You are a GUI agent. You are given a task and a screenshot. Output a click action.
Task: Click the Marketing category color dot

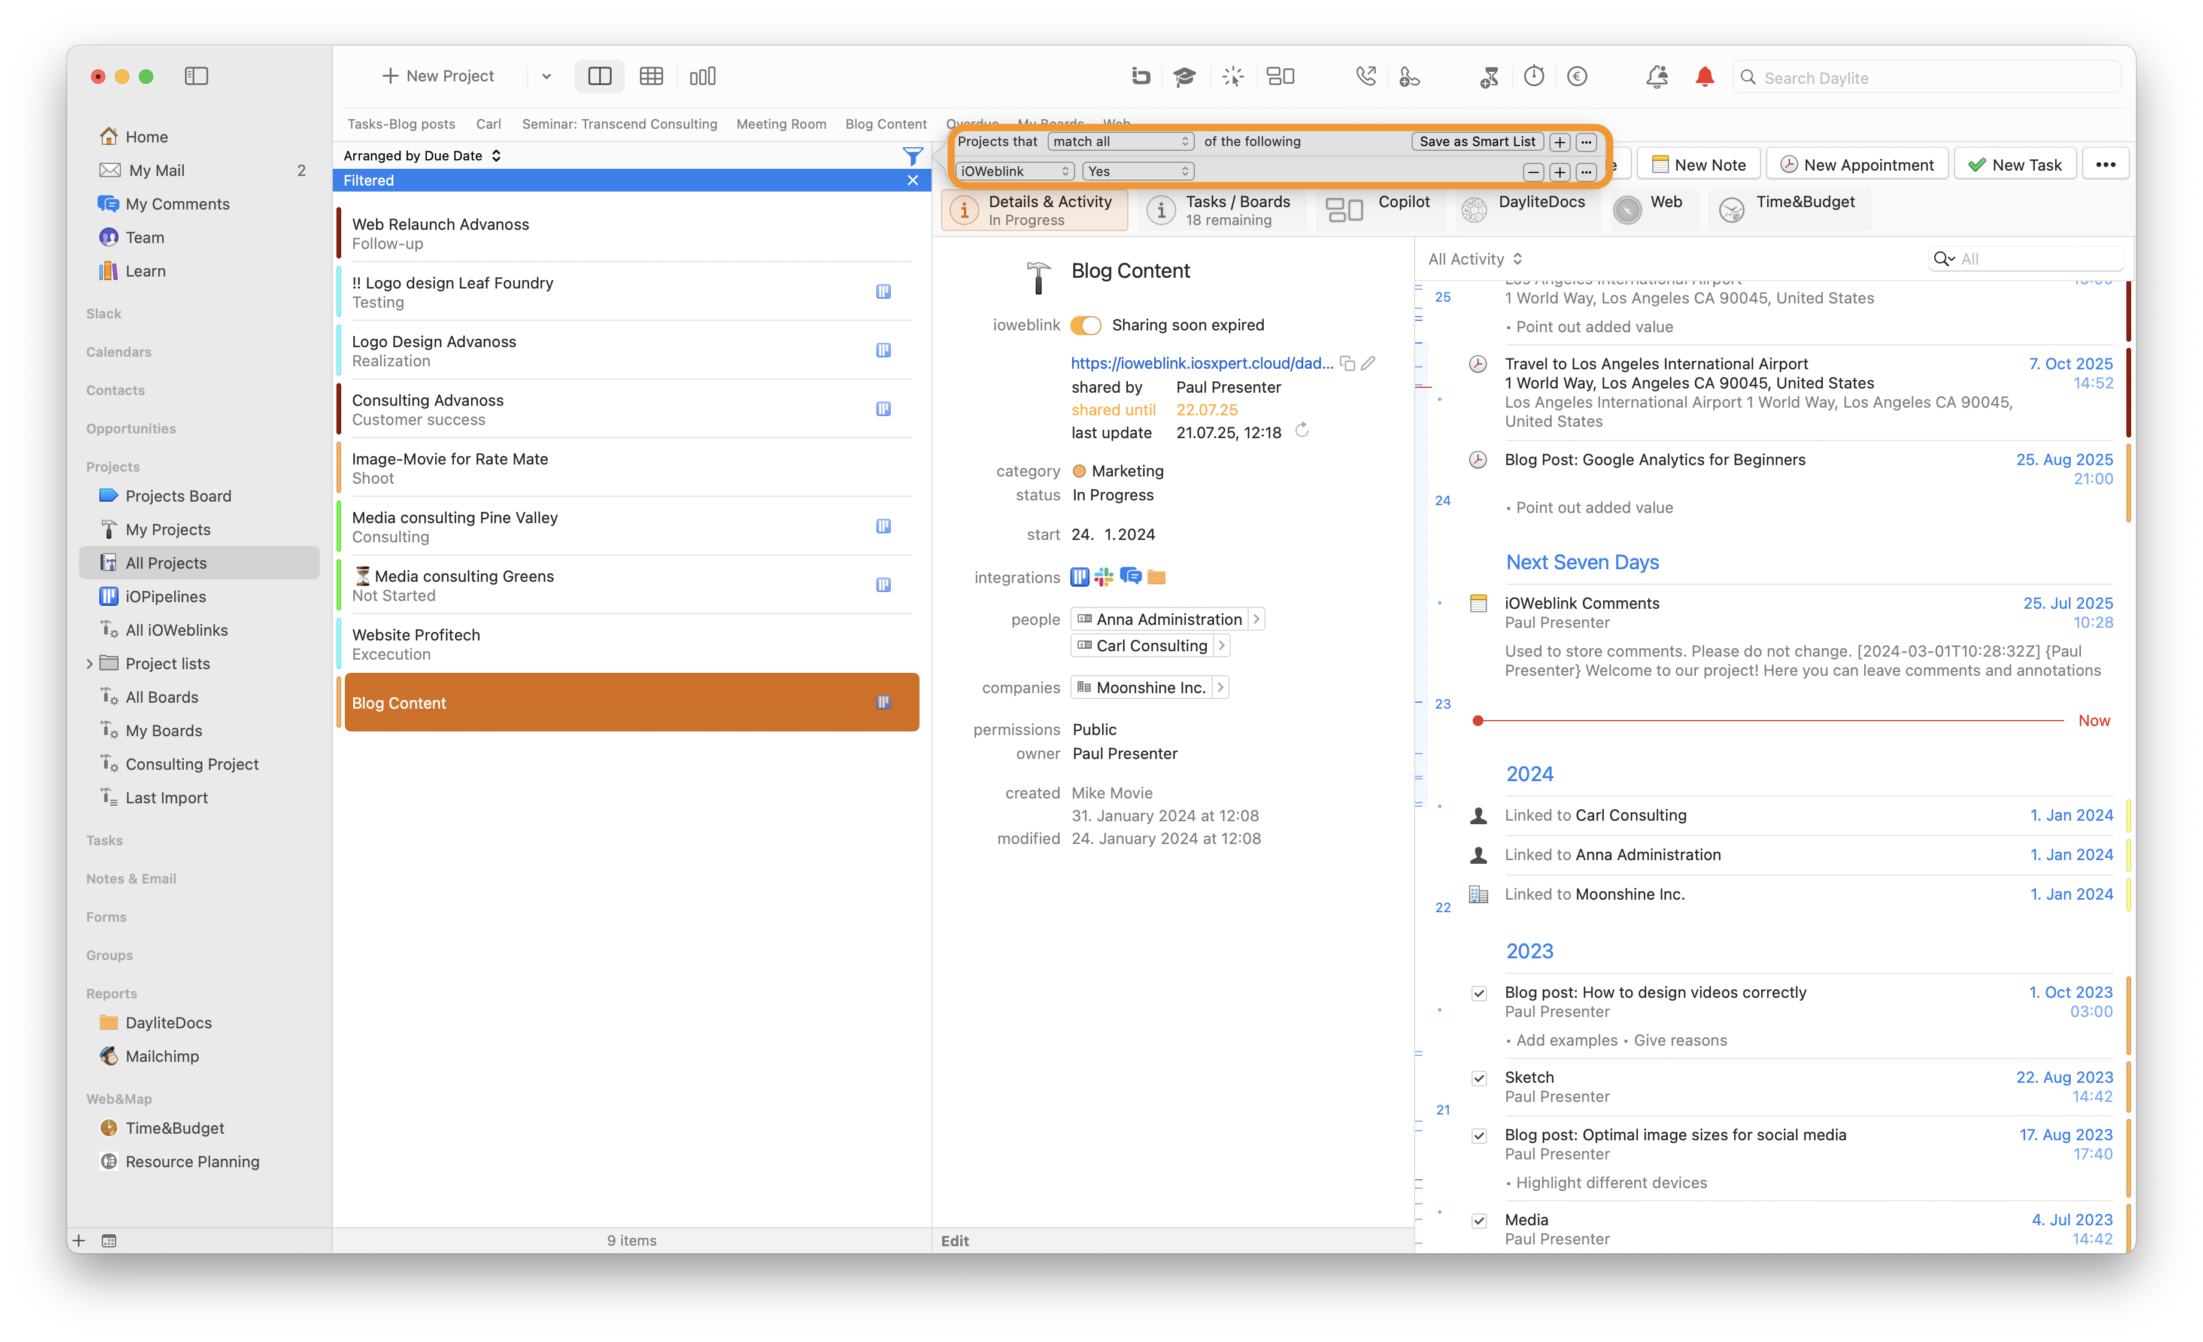(x=1079, y=470)
